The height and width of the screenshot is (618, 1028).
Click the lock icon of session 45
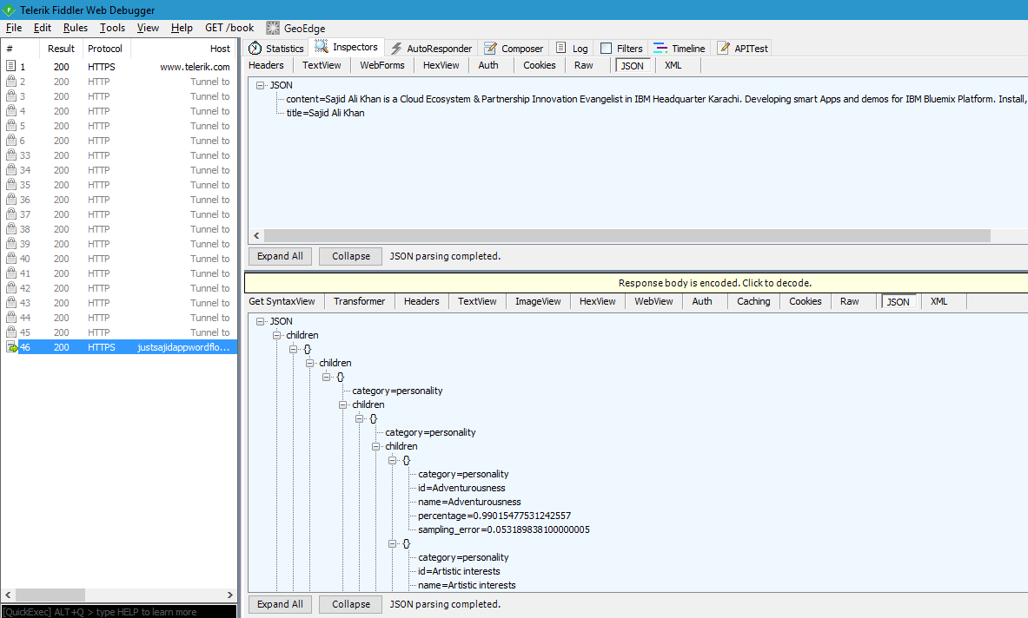click(x=11, y=332)
